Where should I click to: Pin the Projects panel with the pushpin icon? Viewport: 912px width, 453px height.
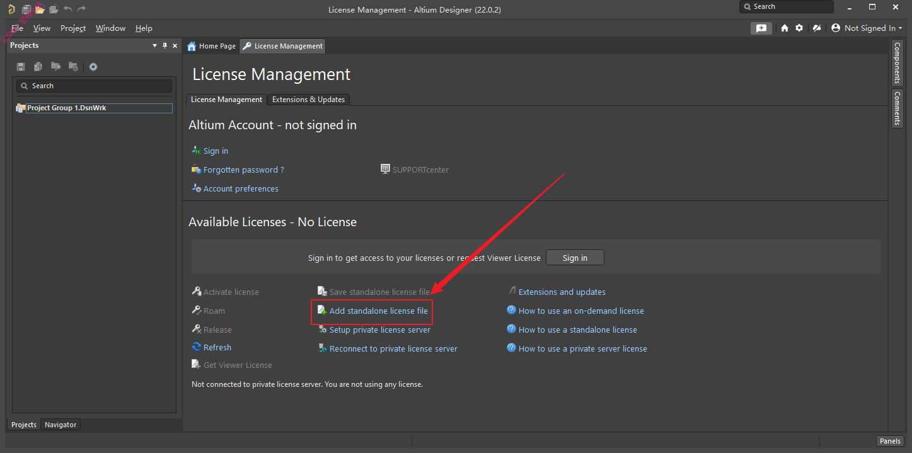(165, 46)
